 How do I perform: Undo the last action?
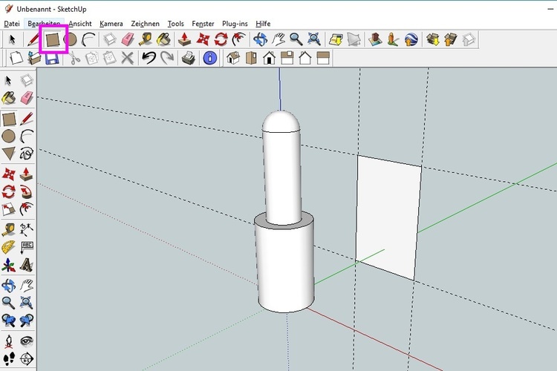tap(149, 58)
